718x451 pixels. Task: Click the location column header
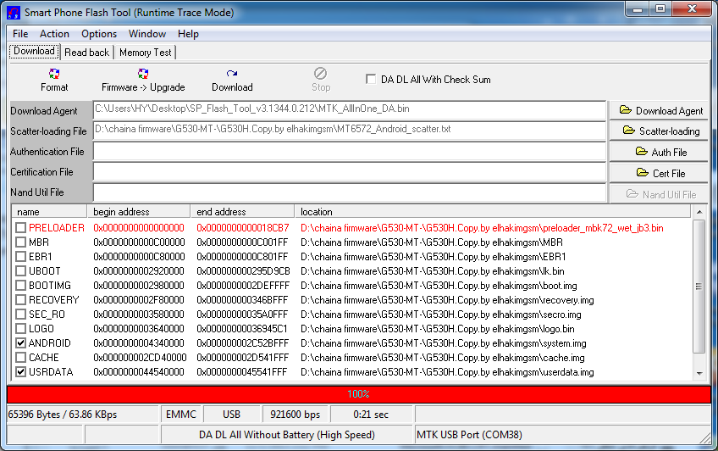pyautogui.click(x=493, y=212)
